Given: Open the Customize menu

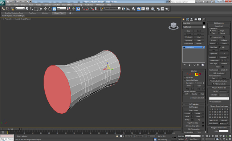Looking at the screenshot, I should pyautogui.click(x=89, y=5).
